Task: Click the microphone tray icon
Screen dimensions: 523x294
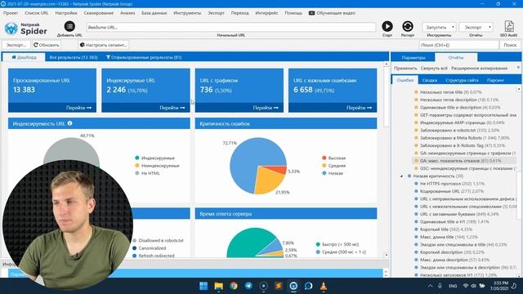Action: 440,286
